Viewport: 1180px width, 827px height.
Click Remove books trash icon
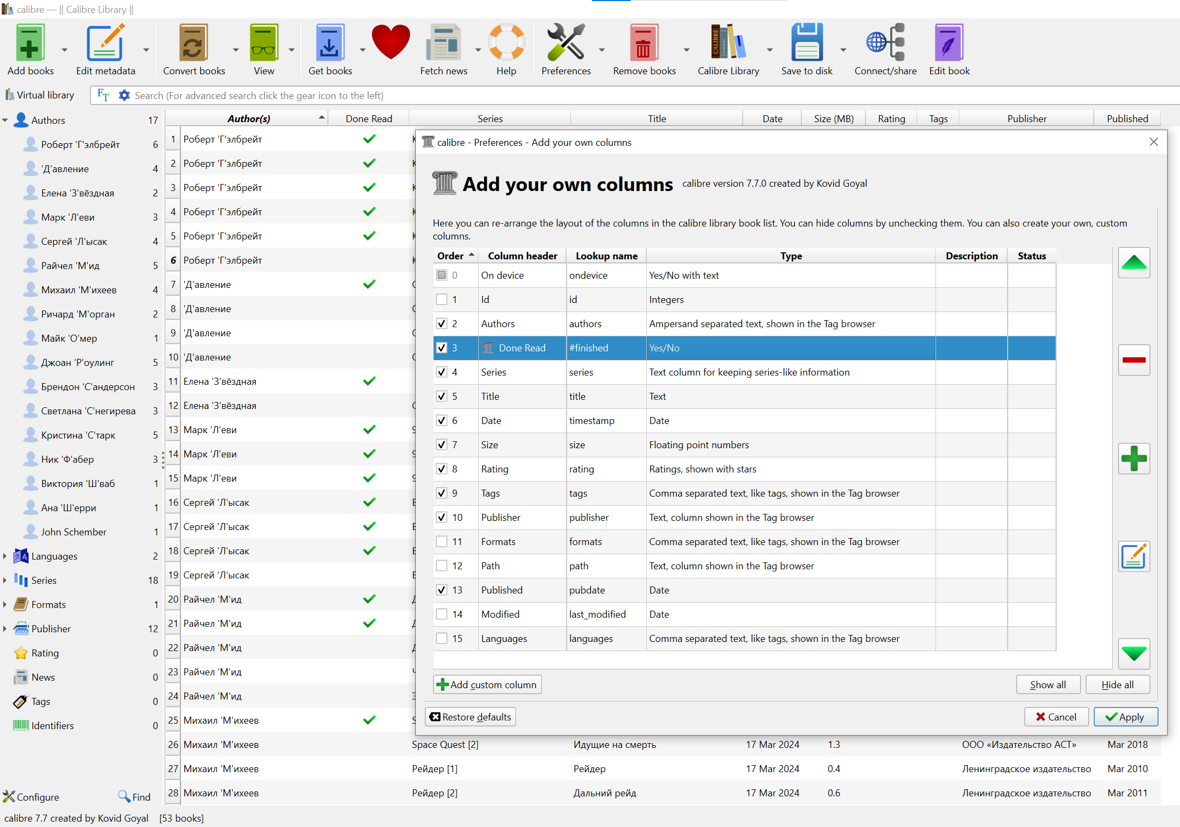click(644, 43)
